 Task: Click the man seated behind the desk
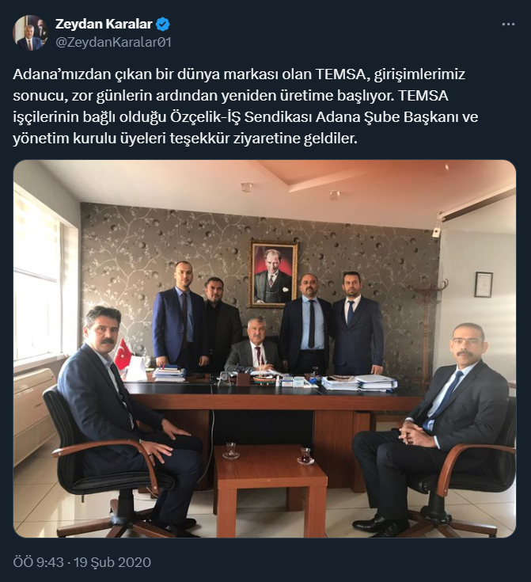pos(253,344)
